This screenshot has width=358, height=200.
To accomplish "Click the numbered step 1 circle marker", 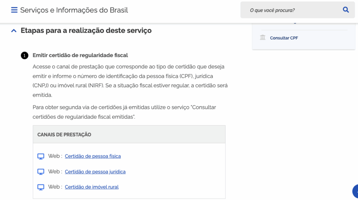I will (24, 55).
